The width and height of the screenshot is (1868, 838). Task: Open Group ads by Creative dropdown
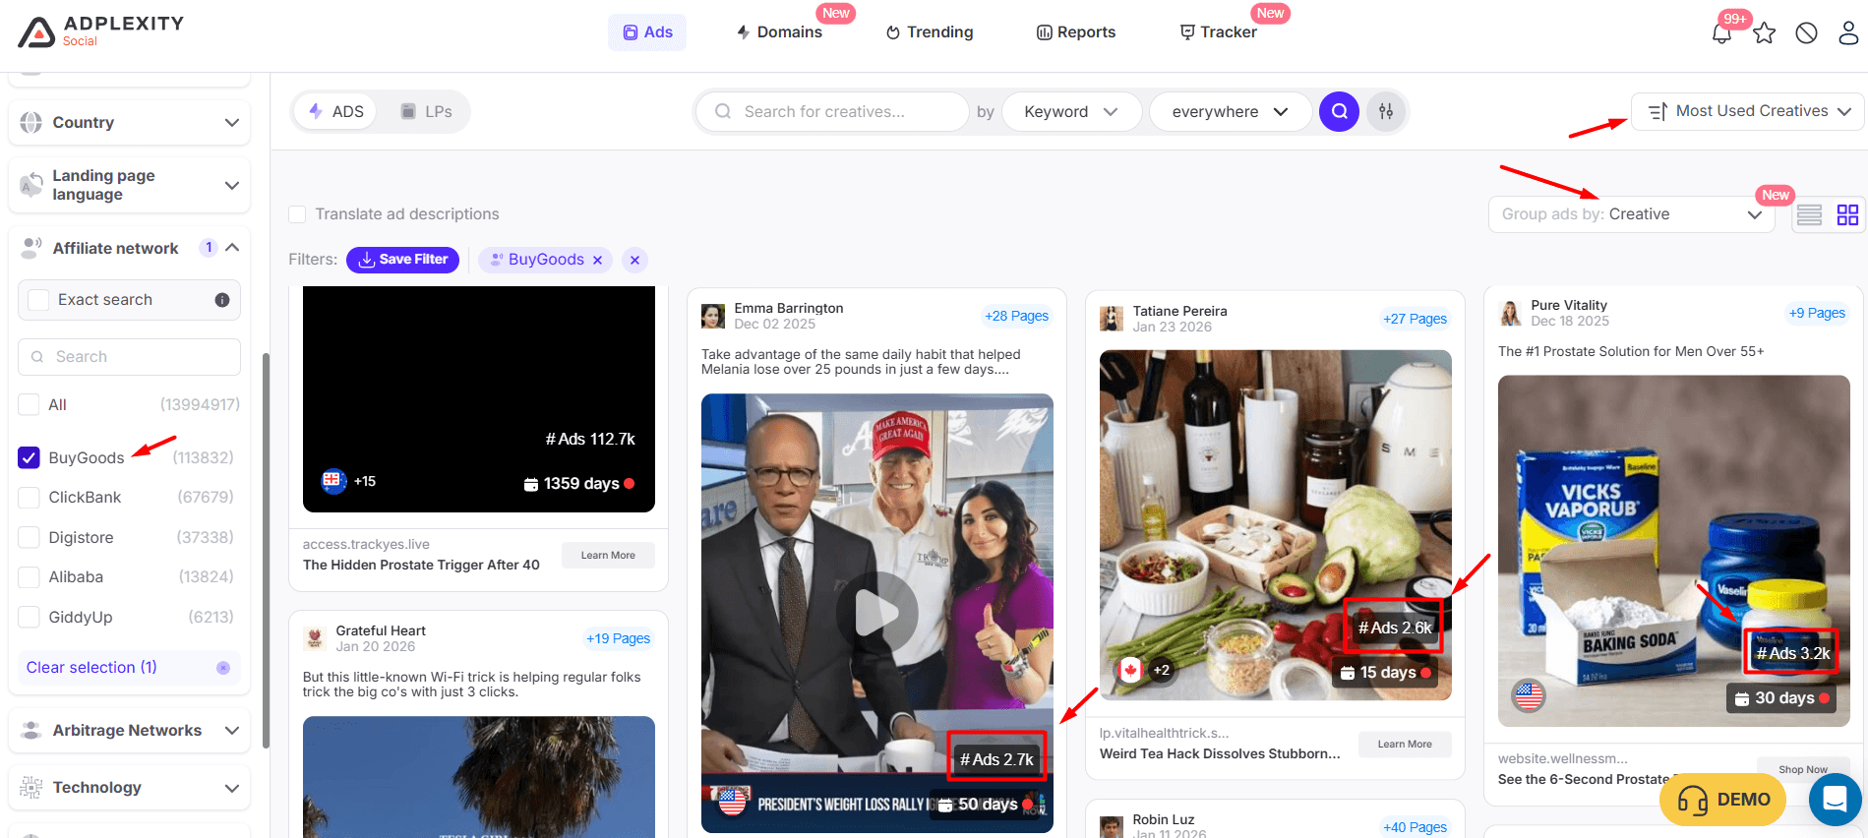(1631, 214)
